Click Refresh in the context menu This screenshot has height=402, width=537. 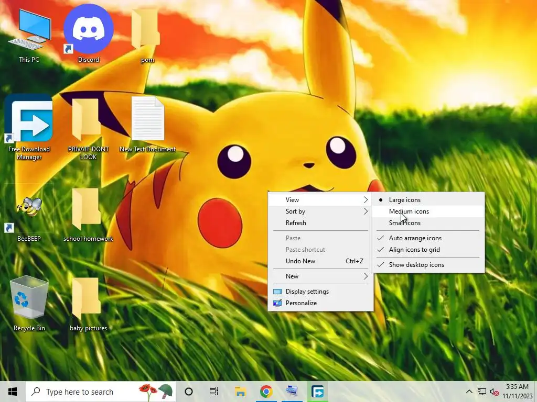pyautogui.click(x=320, y=223)
